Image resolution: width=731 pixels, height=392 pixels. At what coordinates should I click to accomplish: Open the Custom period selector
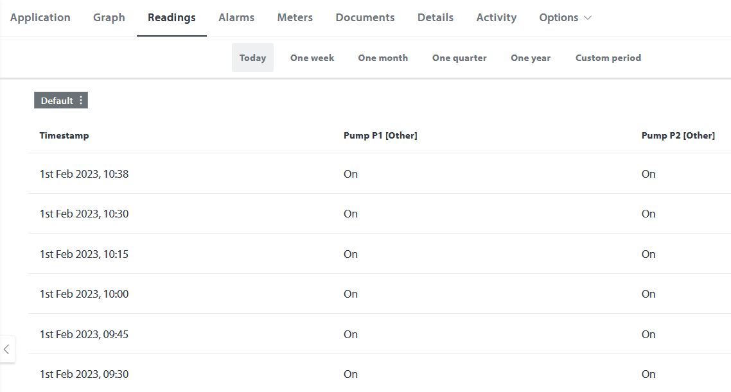coord(608,58)
